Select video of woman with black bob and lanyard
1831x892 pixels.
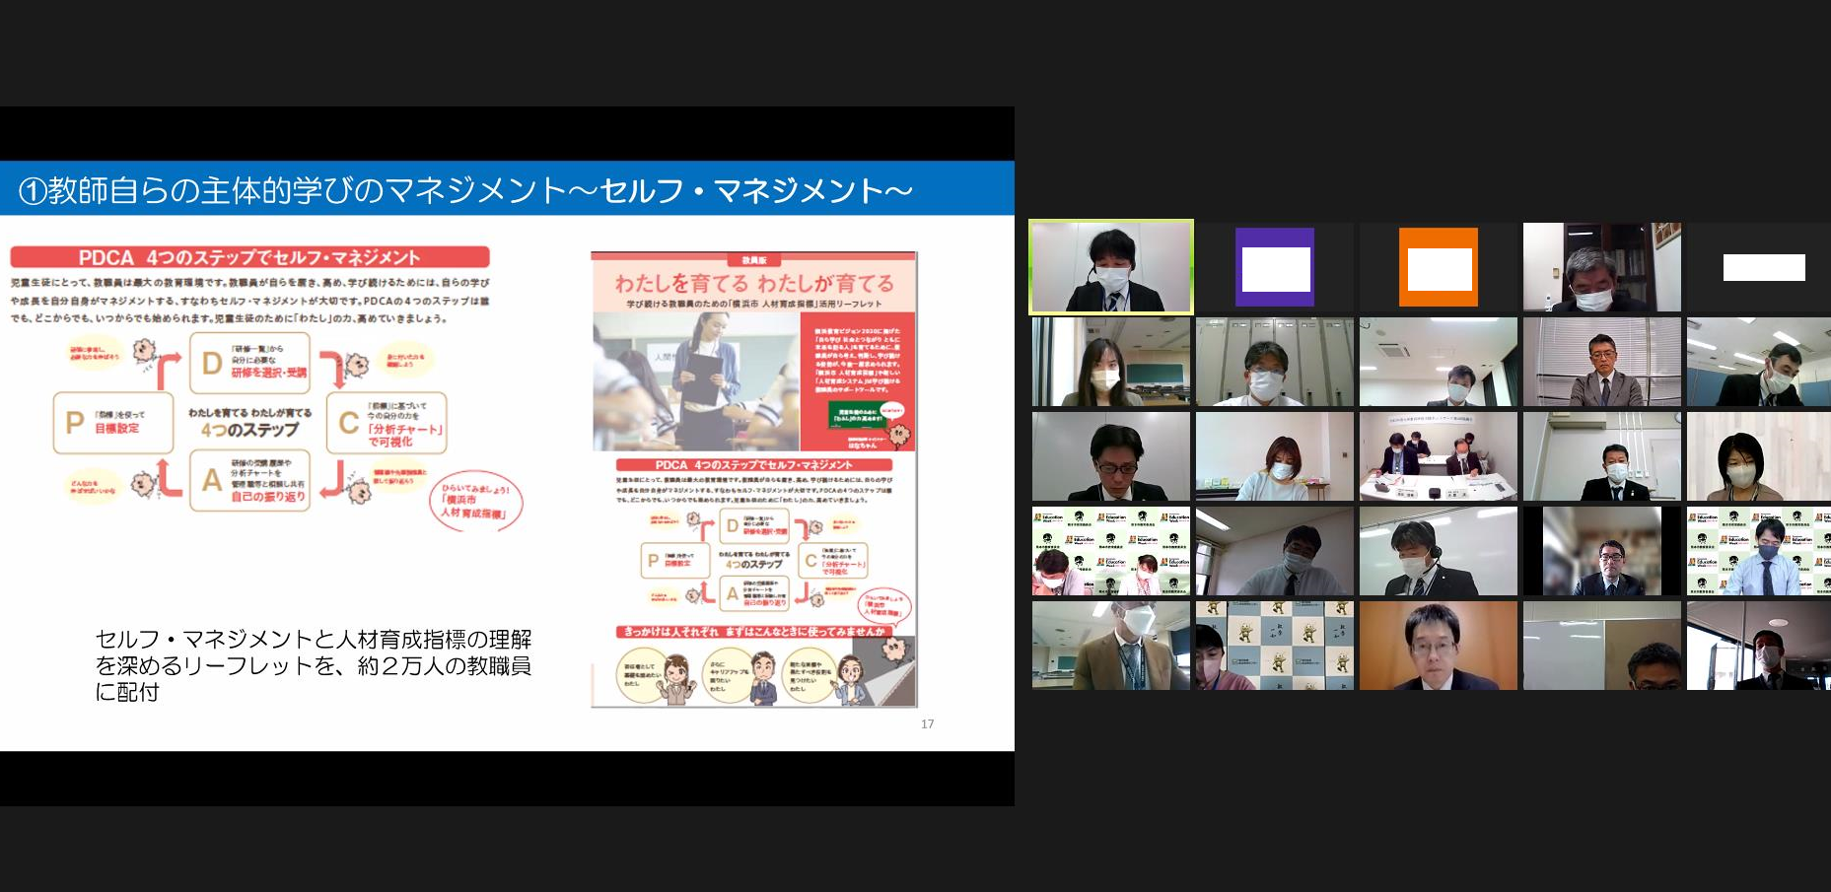[x=1759, y=456]
